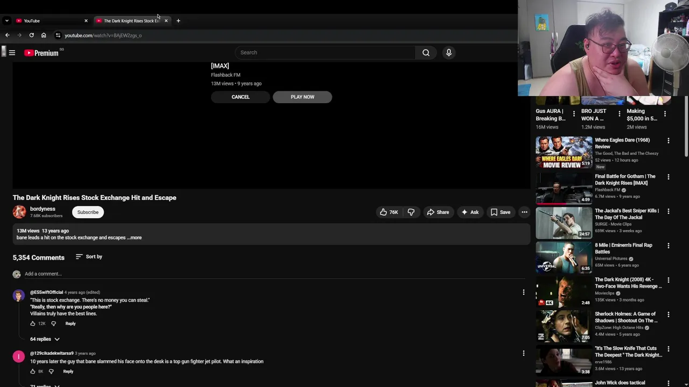Screen dimensions: 689x387
Task: Open menu for Where Eagles Dare video
Action: (x=669, y=141)
